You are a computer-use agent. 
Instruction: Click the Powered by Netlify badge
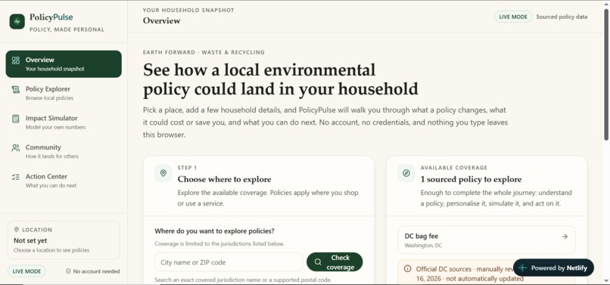point(553,268)
